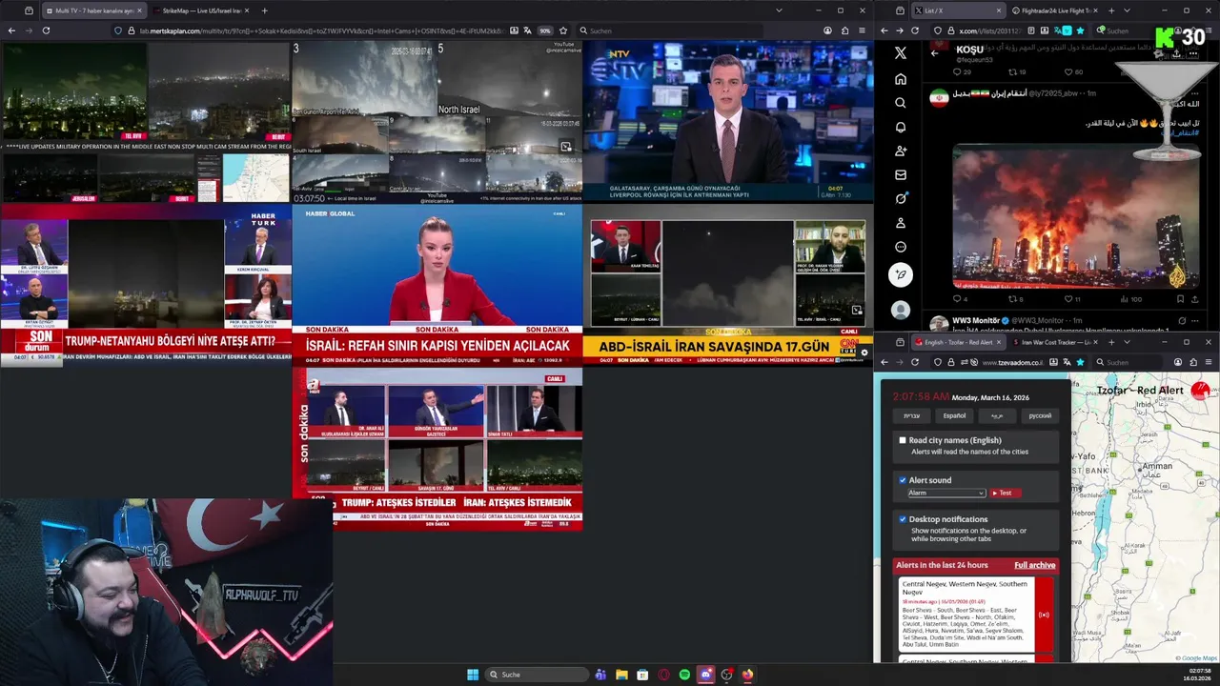Click translate icon in Multi TV address bar
The height and width of the screenshot is (686, 1220).
point(529,30)
